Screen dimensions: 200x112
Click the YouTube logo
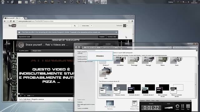[x=12, y=26]
